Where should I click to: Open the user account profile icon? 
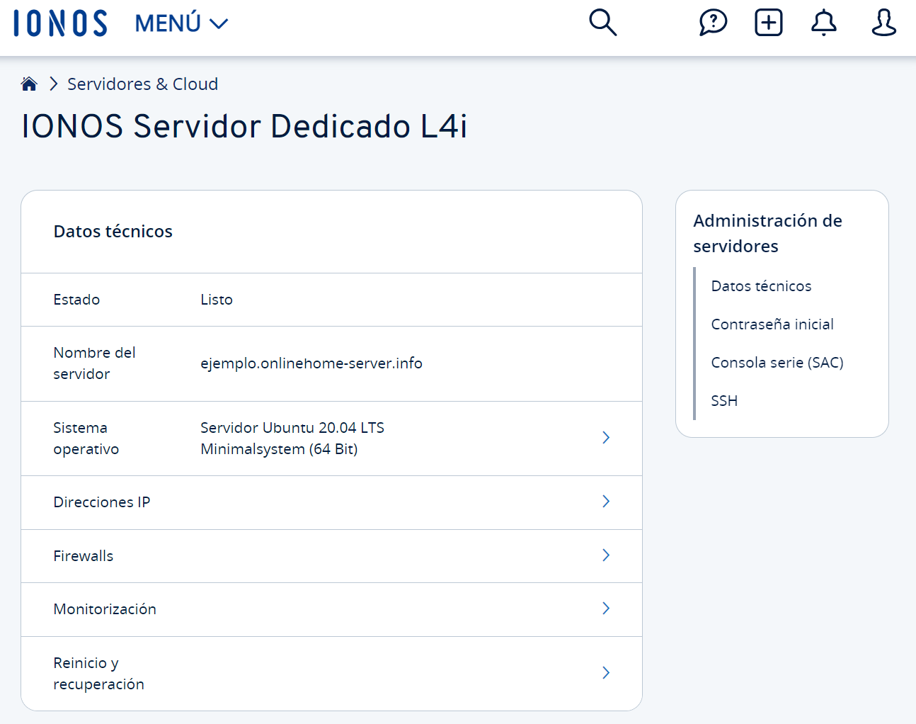tap(883, 23)
